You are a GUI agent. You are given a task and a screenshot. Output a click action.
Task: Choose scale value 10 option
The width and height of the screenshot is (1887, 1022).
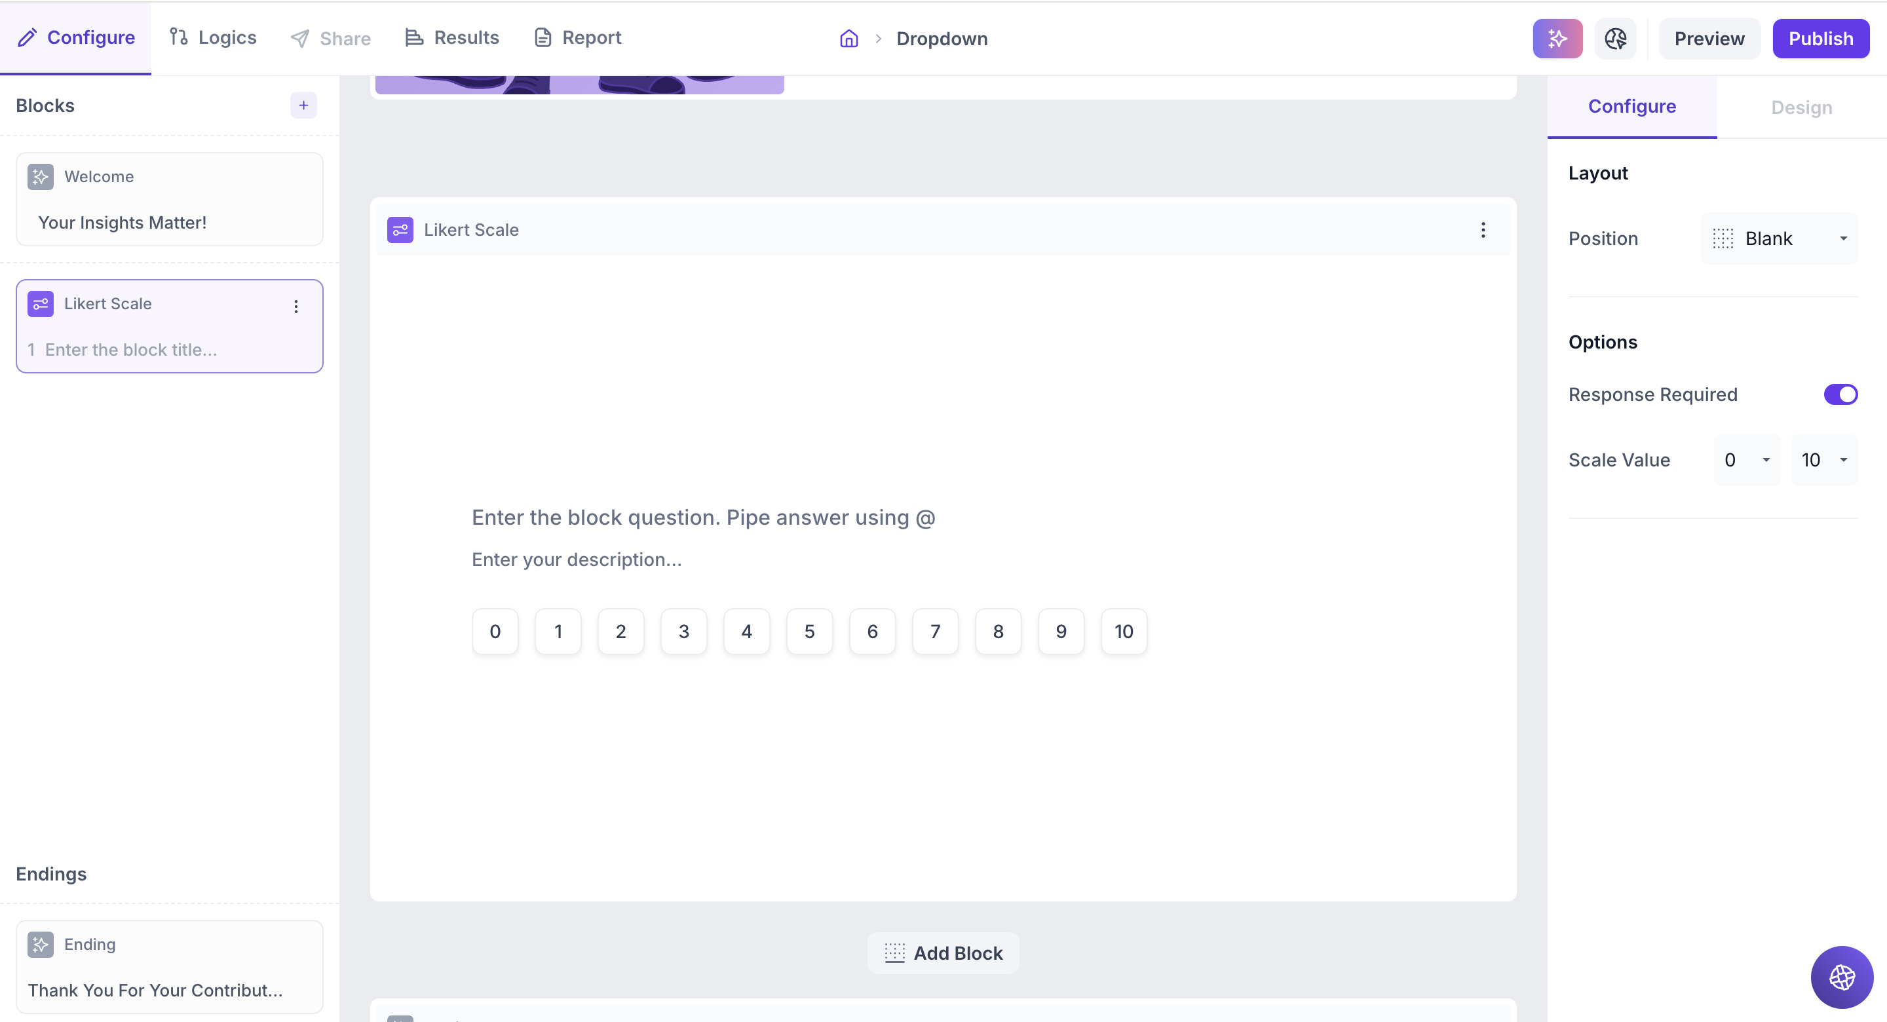1123,632
